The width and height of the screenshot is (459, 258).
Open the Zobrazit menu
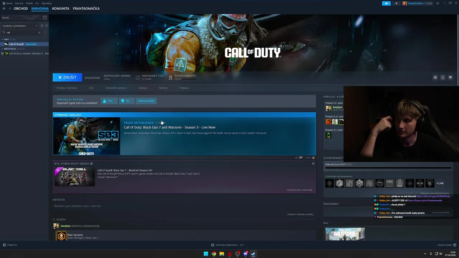coord(19,3)
